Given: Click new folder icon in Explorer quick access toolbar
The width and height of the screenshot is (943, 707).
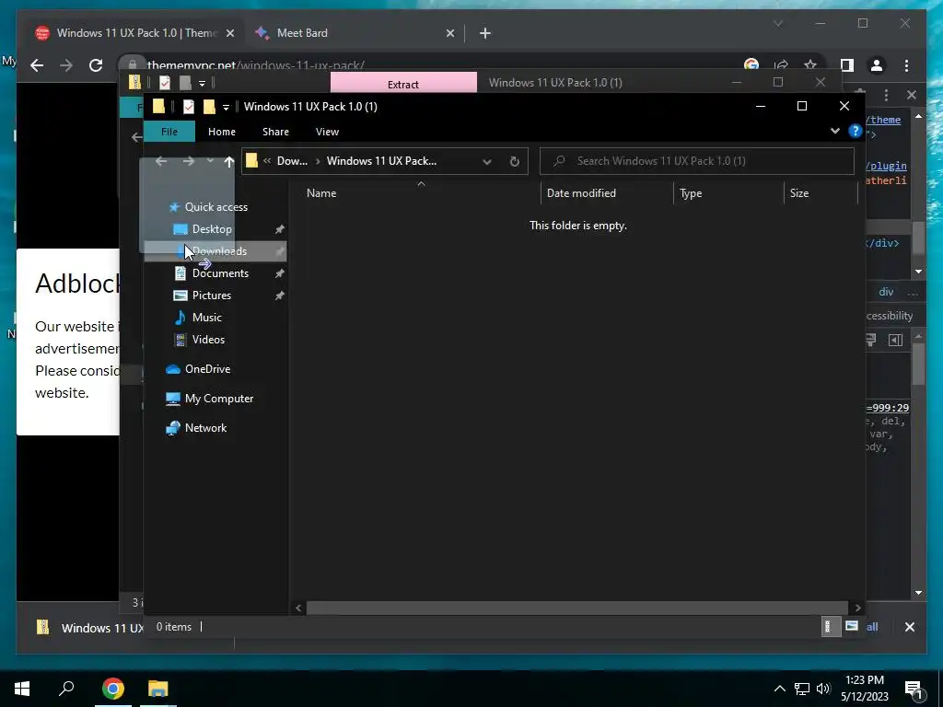Looking at the screenshot, I should click(209, 107).
